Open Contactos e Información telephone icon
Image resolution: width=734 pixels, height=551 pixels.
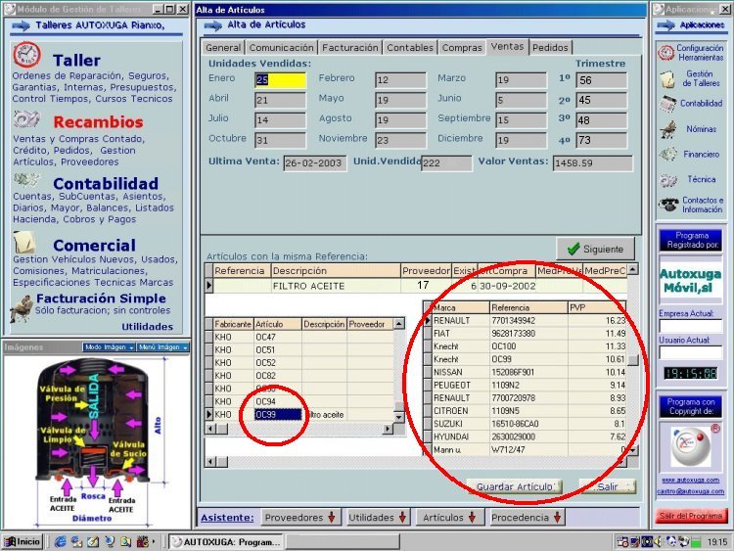(668, 205)
